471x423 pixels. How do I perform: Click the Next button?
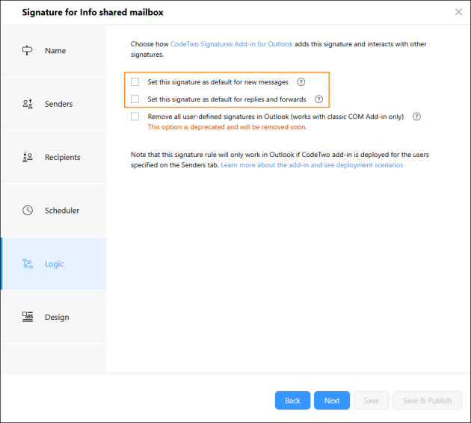332,400
